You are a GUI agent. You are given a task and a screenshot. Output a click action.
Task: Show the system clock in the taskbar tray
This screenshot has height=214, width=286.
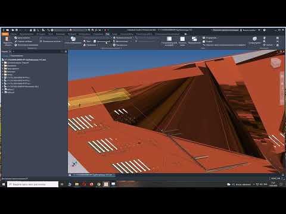273,184
